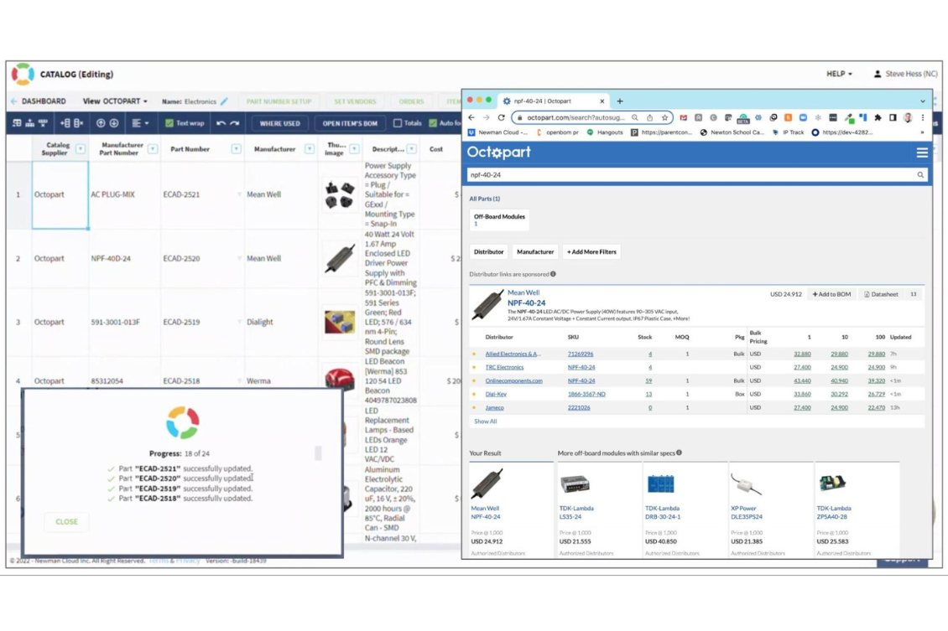The width and height of the screenshot is (948, 631).
Task: Select the All Parts (1) tab
Action: coord(484,199)
